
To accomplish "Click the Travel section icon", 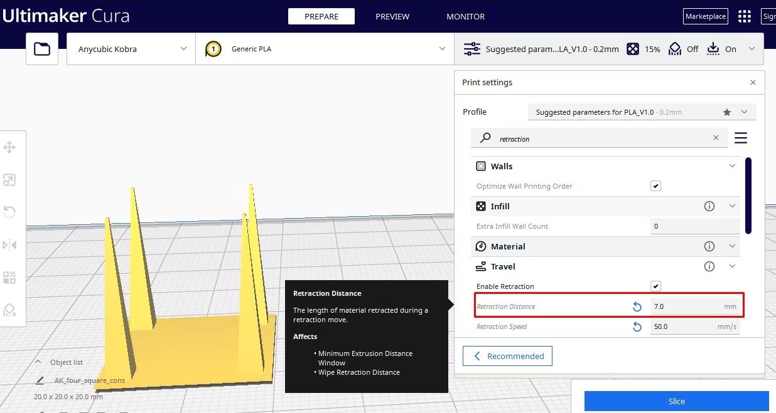I will point(481,266).
